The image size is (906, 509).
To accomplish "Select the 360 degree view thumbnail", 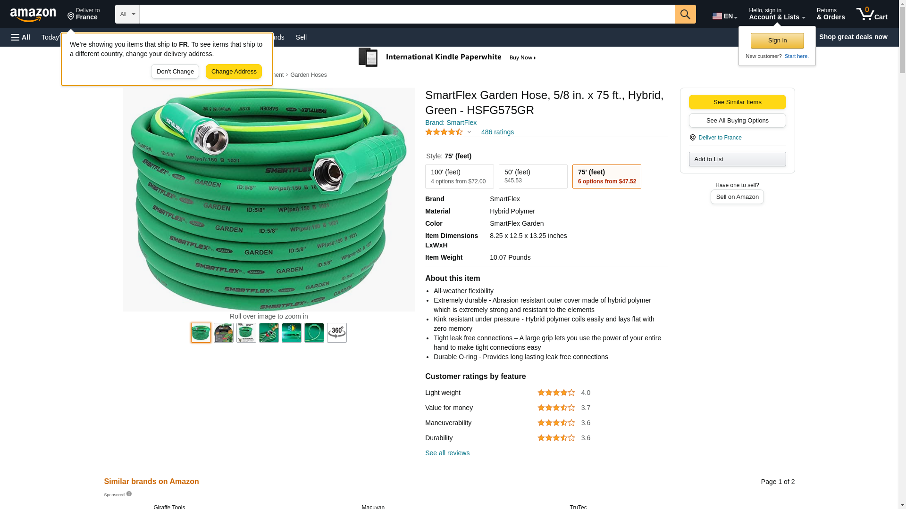I will click(336, 333).
